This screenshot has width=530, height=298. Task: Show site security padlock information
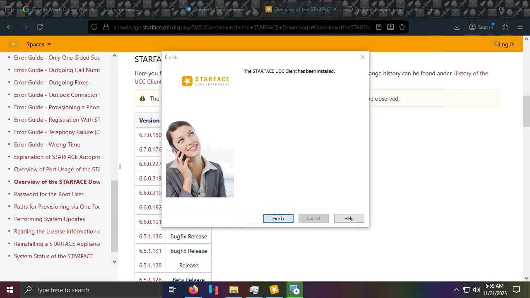tap(106, 27)
